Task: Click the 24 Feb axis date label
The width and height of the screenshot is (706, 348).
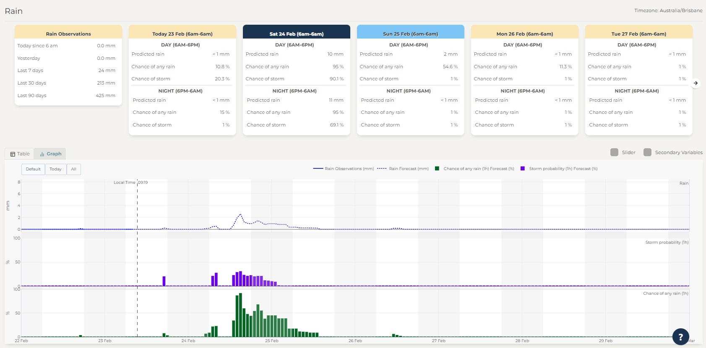Action: click(188, 341)
